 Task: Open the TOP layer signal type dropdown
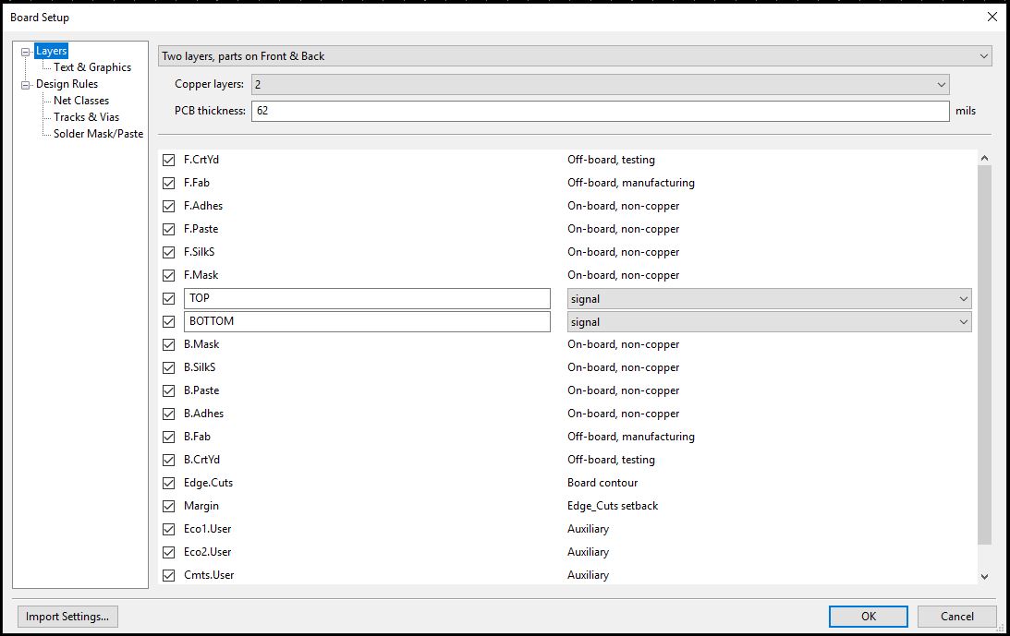coord(768,299)
